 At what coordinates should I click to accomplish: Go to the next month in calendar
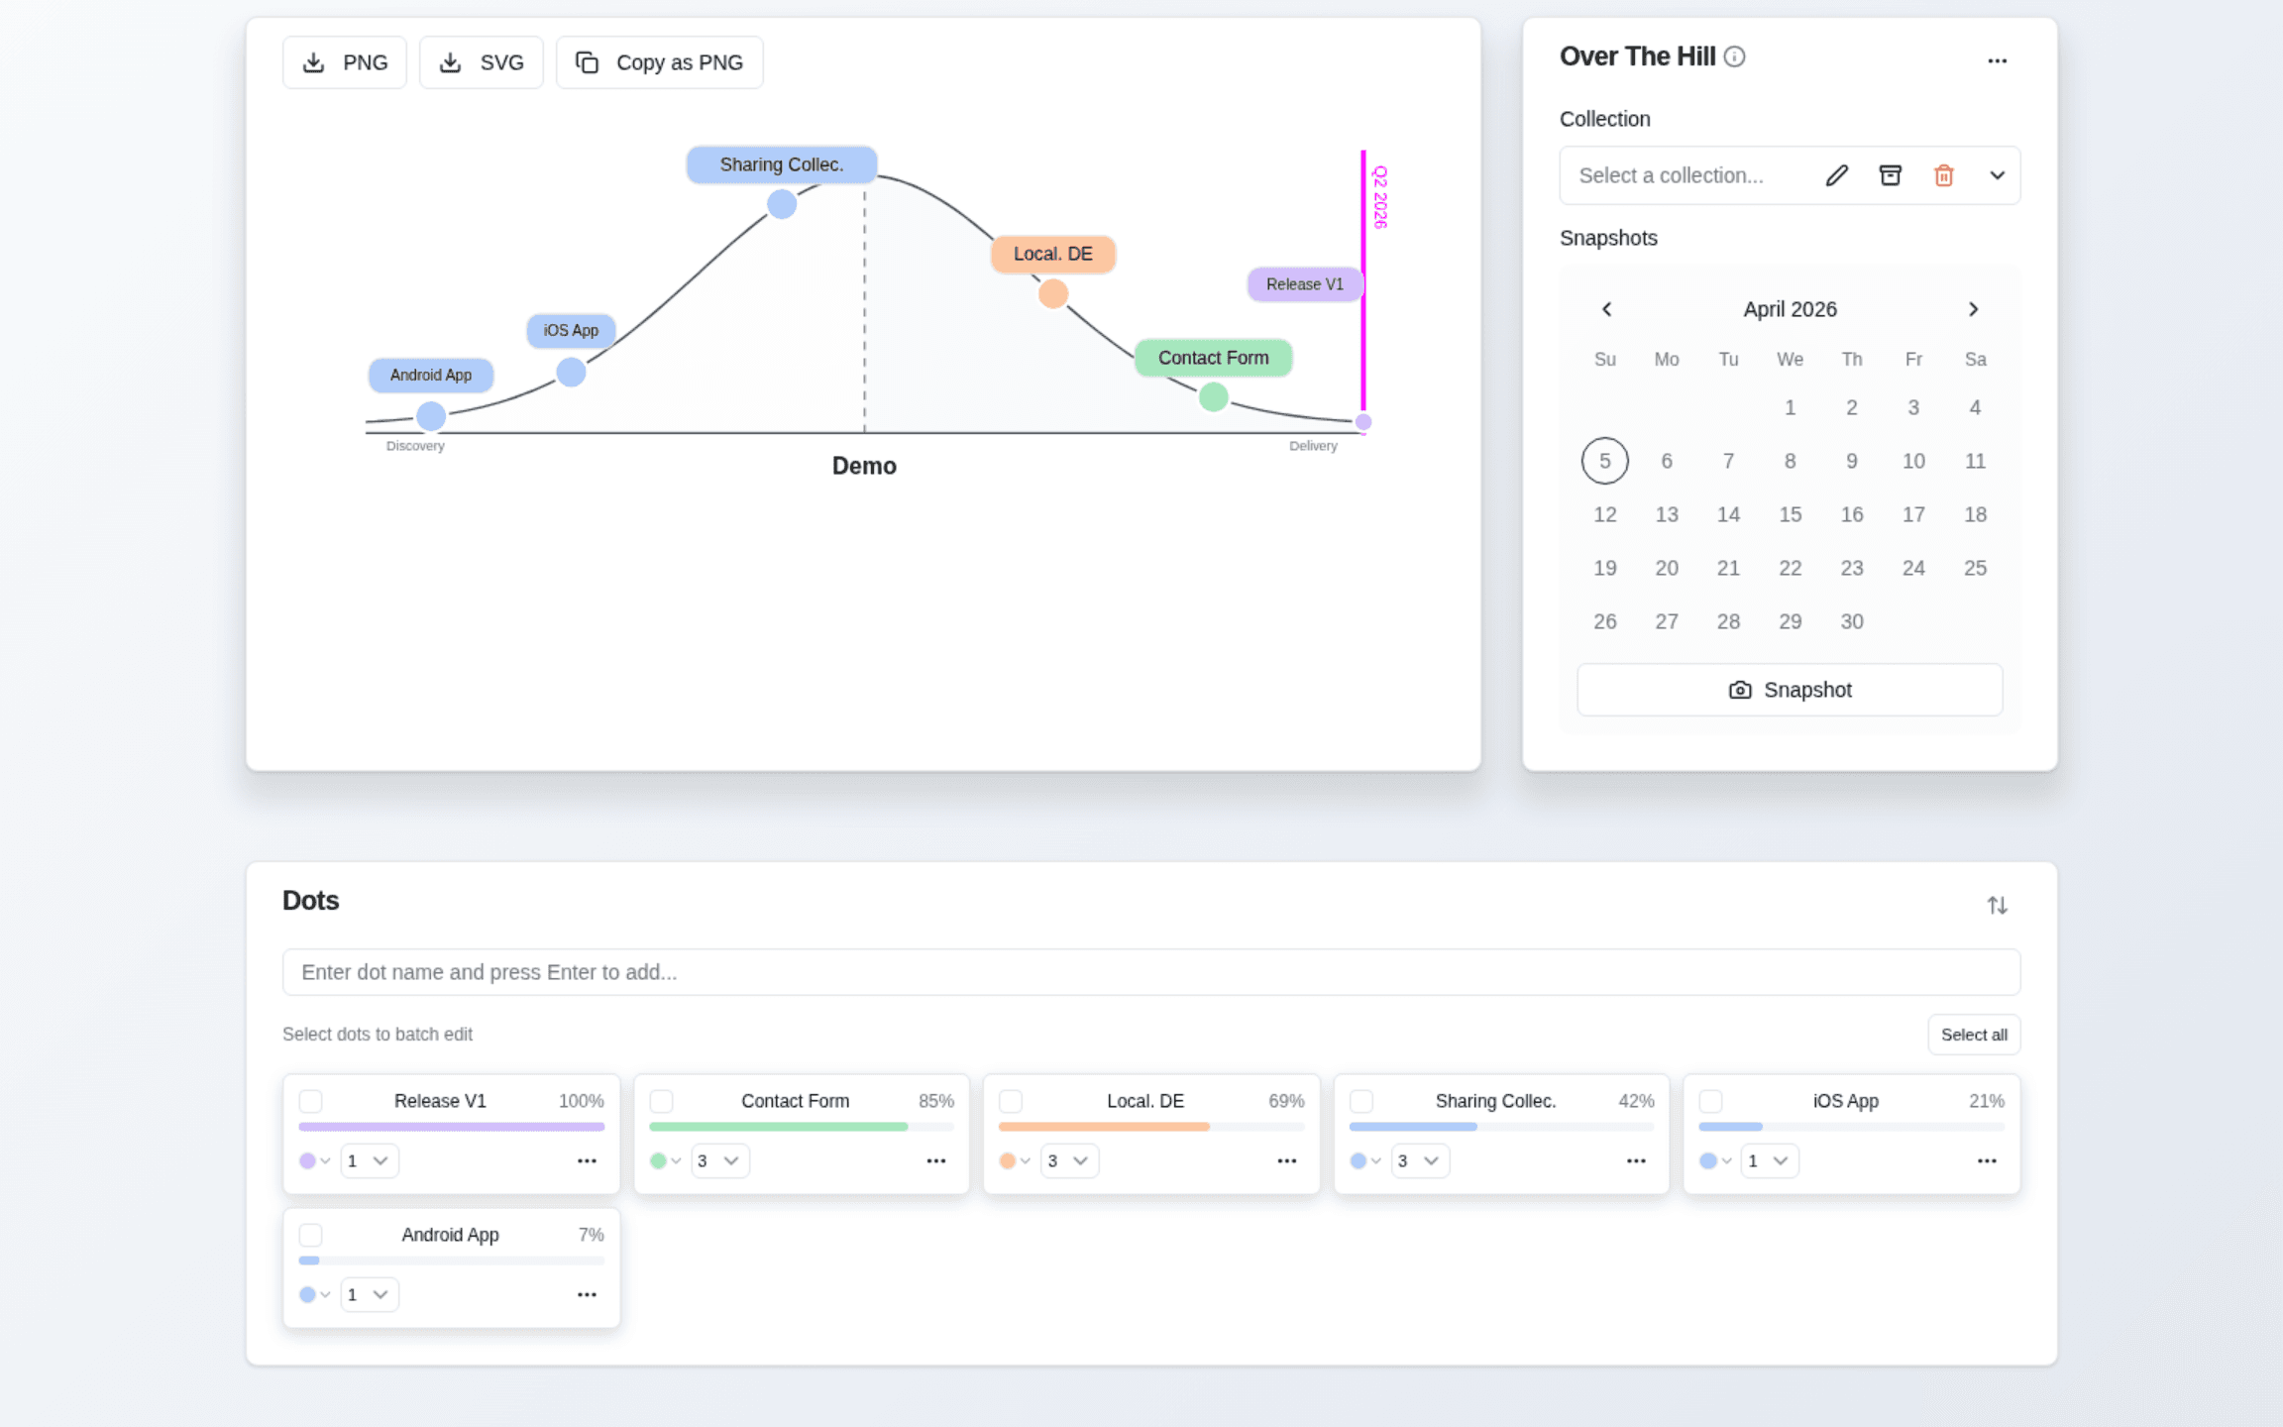pyautogui.click(x=1973, y=309)
